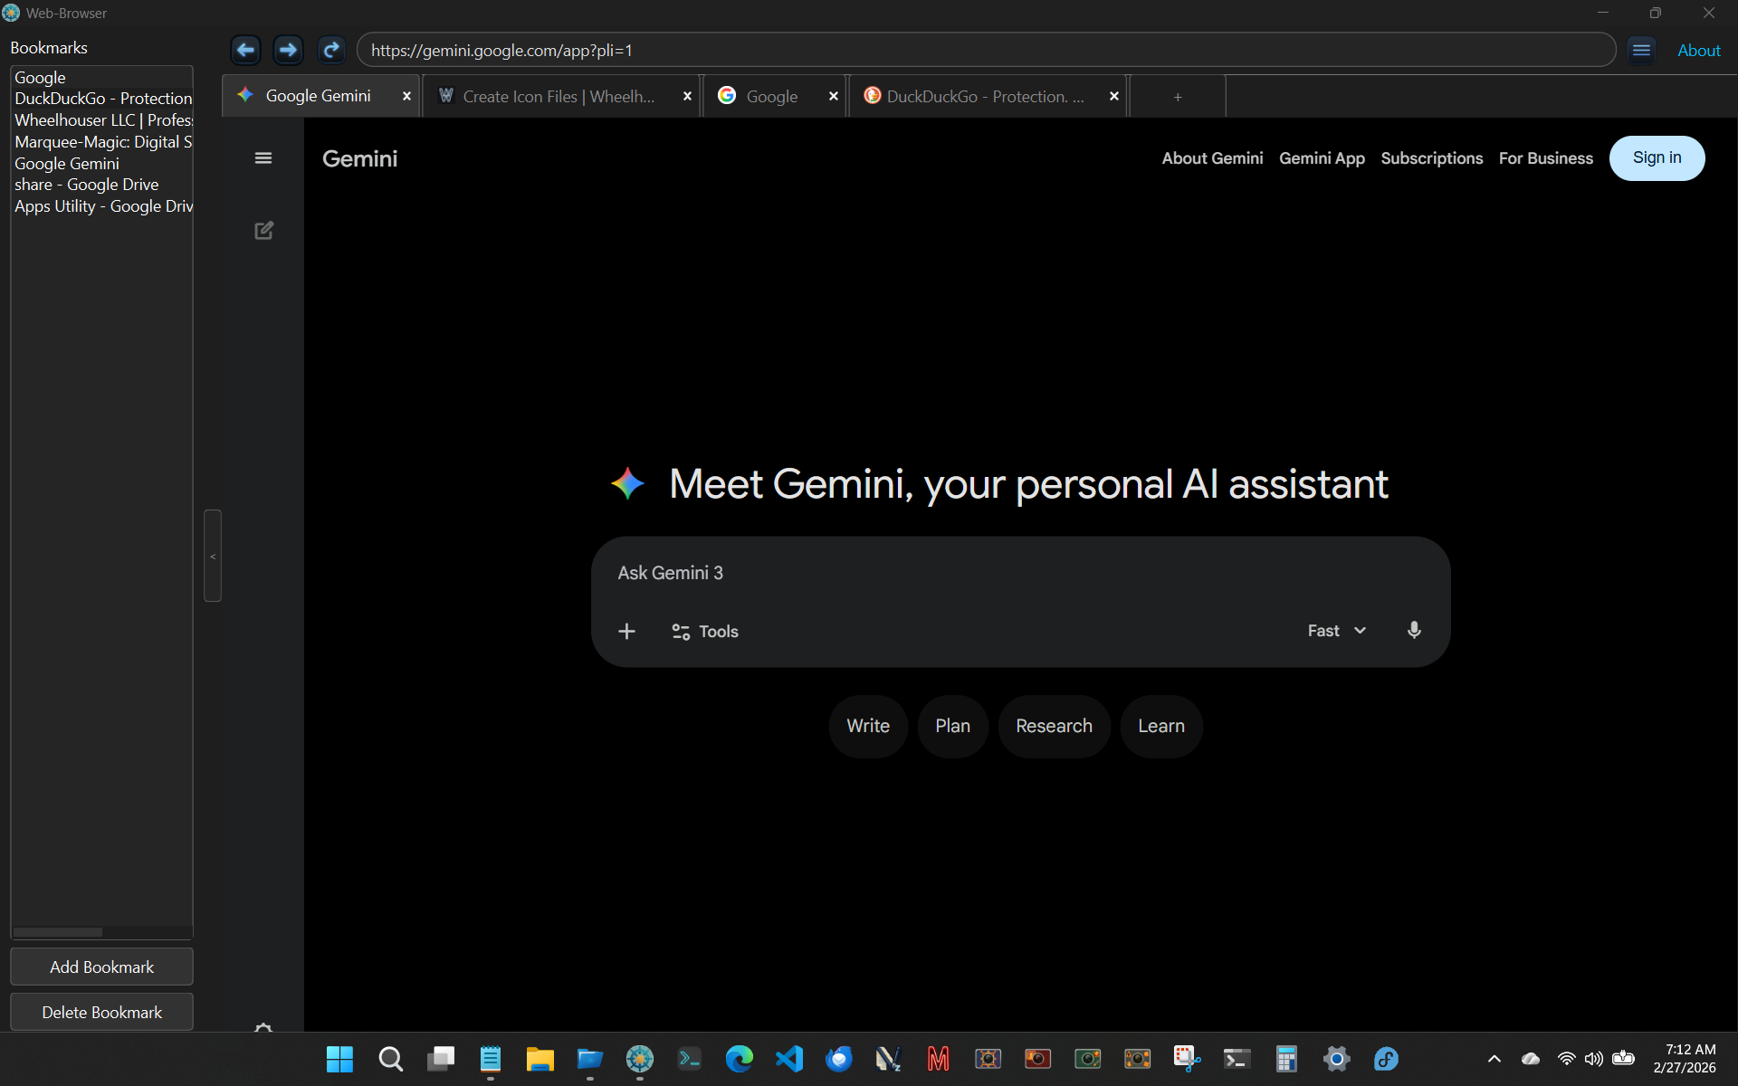This screenshot has height=1086, width=1738.
Task: Open Wi-Fi network settings in tray
Action: [1566, 1059]
